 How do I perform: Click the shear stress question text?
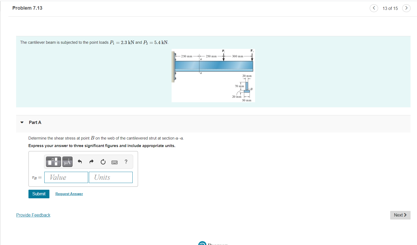(106, 138)
